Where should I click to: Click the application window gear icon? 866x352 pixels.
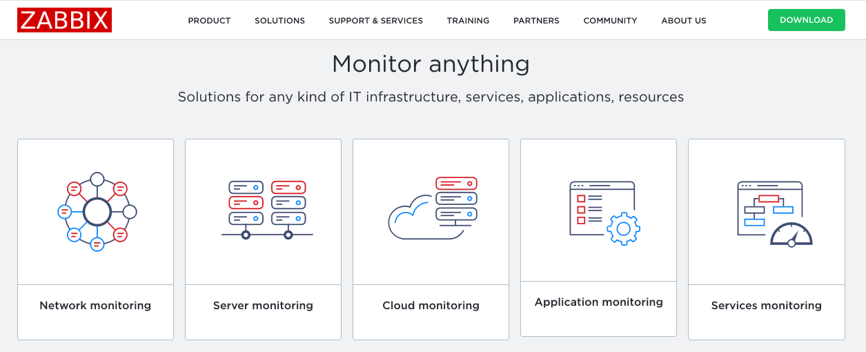tap(604, 213)
